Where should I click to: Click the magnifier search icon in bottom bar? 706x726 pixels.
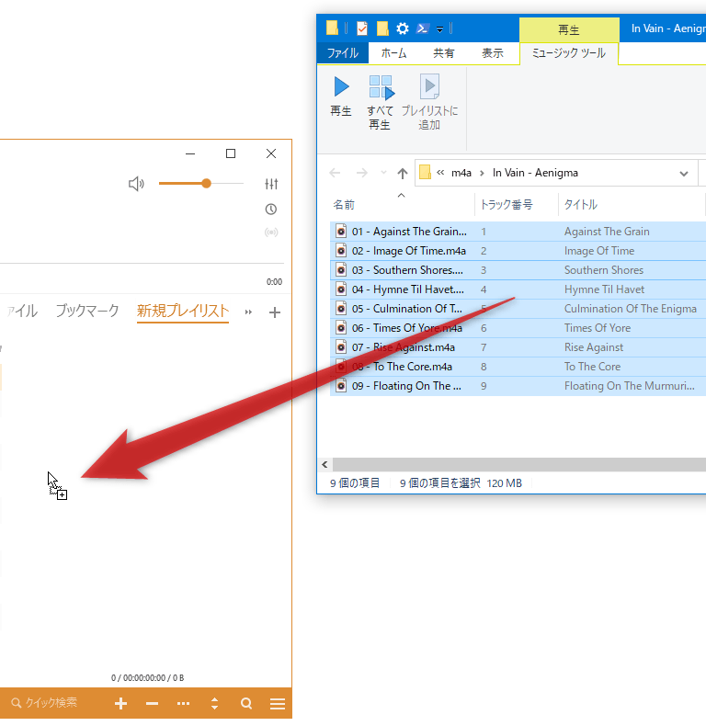click(246, 703)
